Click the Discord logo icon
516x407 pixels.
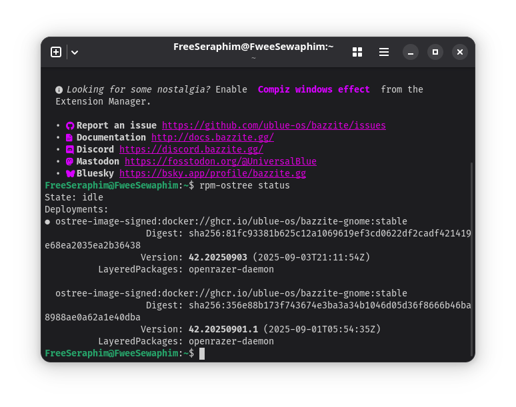pyautogui.click(x=70, y=150)
